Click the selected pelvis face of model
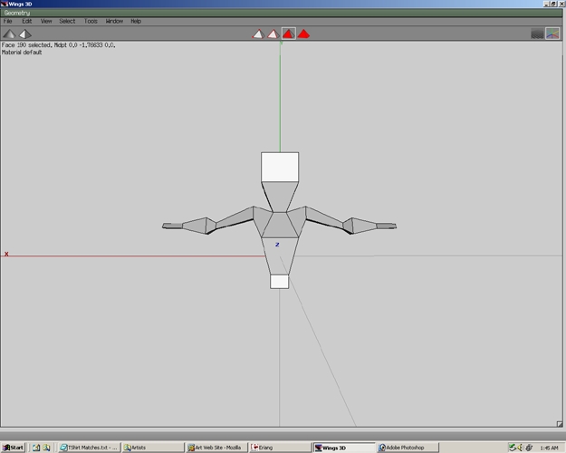 tap(280, 282)
